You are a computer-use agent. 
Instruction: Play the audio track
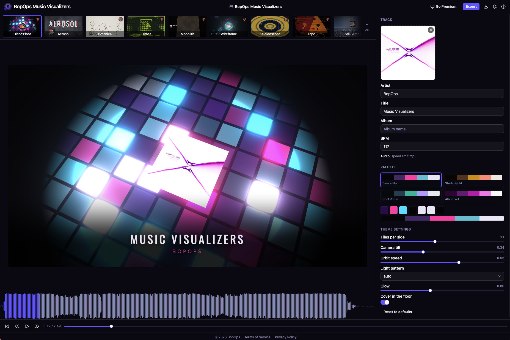pos(27,326)
